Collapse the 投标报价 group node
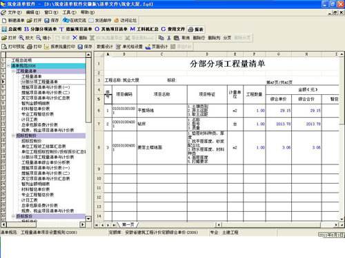The image size is (345, 258). 13,216
